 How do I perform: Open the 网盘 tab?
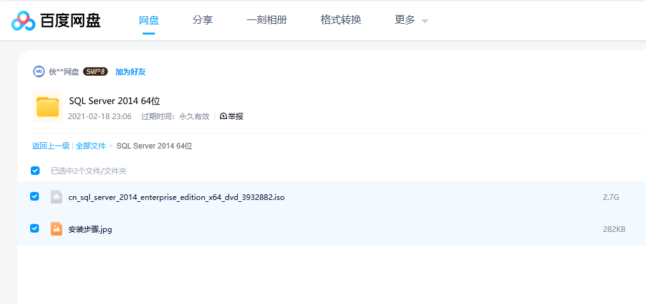pyautogui.click(x=149, y=20)
